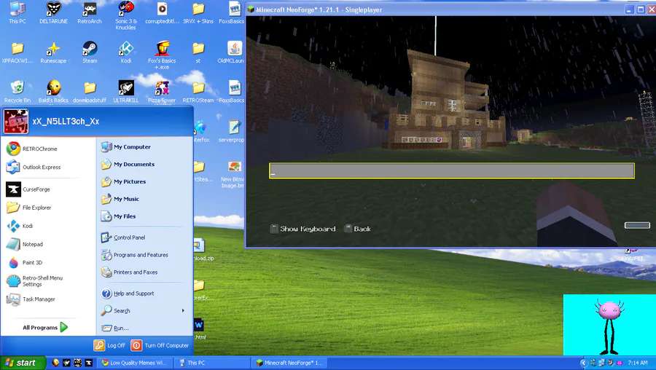Select the RETROSteam folder icon
Screen dimensions: 656x370
point(198,92)
